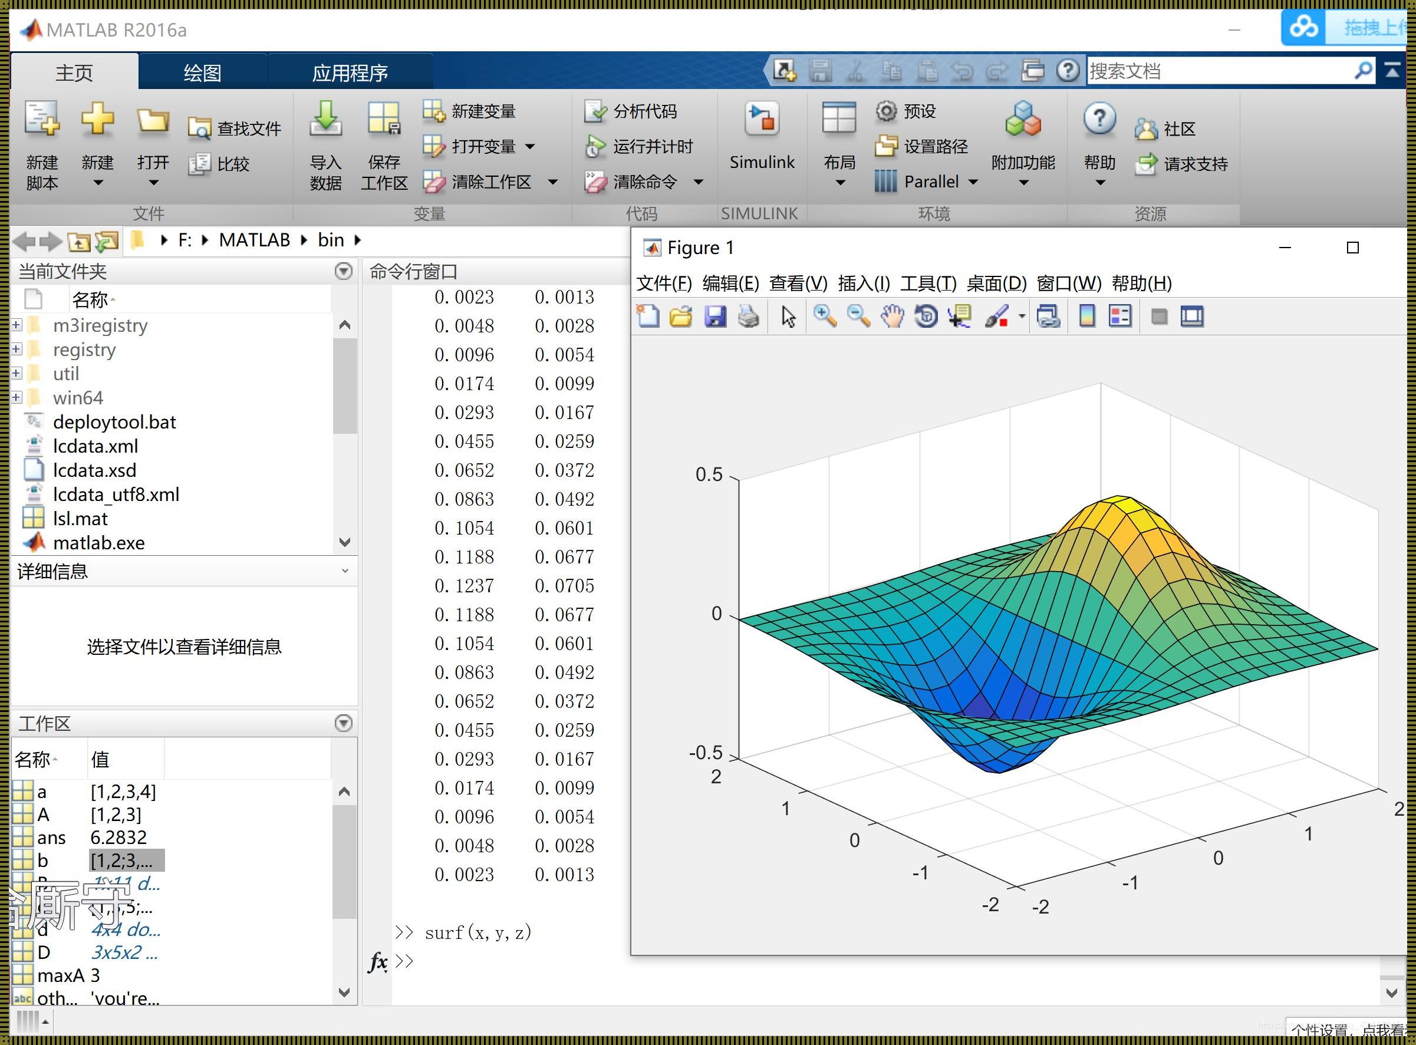Expand the registry folder tree item
This screenshot has width=1416, height=1045.
pyautogui.click(x=17, y=350)
